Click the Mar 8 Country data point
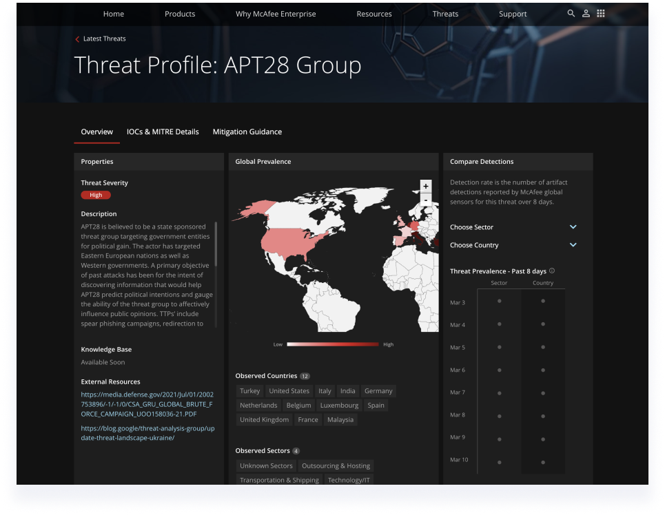 pos(543,417)
